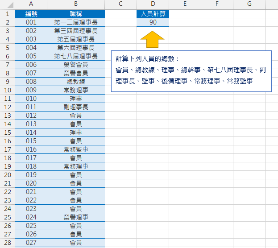The image size is (278, 248).
Task: Select row 9 header
Action: click(8, 82)
